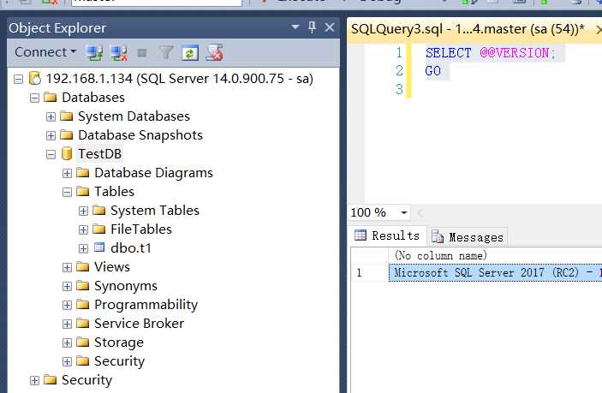The width and height of the screenshot is (602, 393).
Task: Select the Service Broker folder
Action: point(140,324)
